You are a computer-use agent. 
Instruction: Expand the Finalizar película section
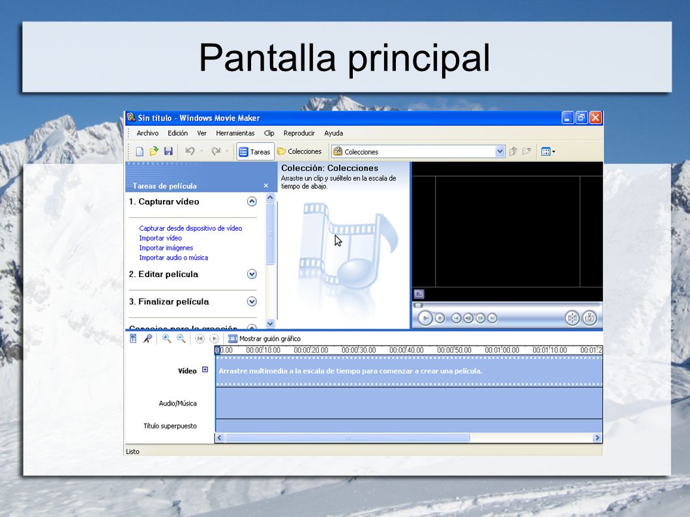[252, 301]
